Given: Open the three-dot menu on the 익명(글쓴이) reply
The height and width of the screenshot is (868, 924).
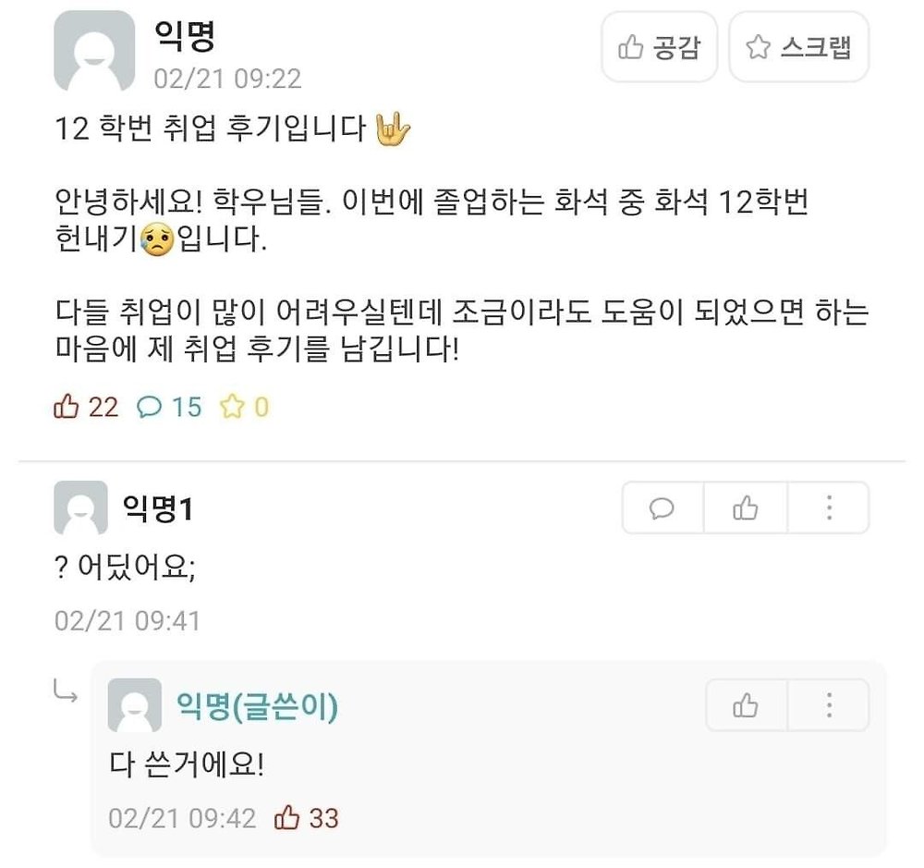Looking at the screenshot, I should click(828, 705).
